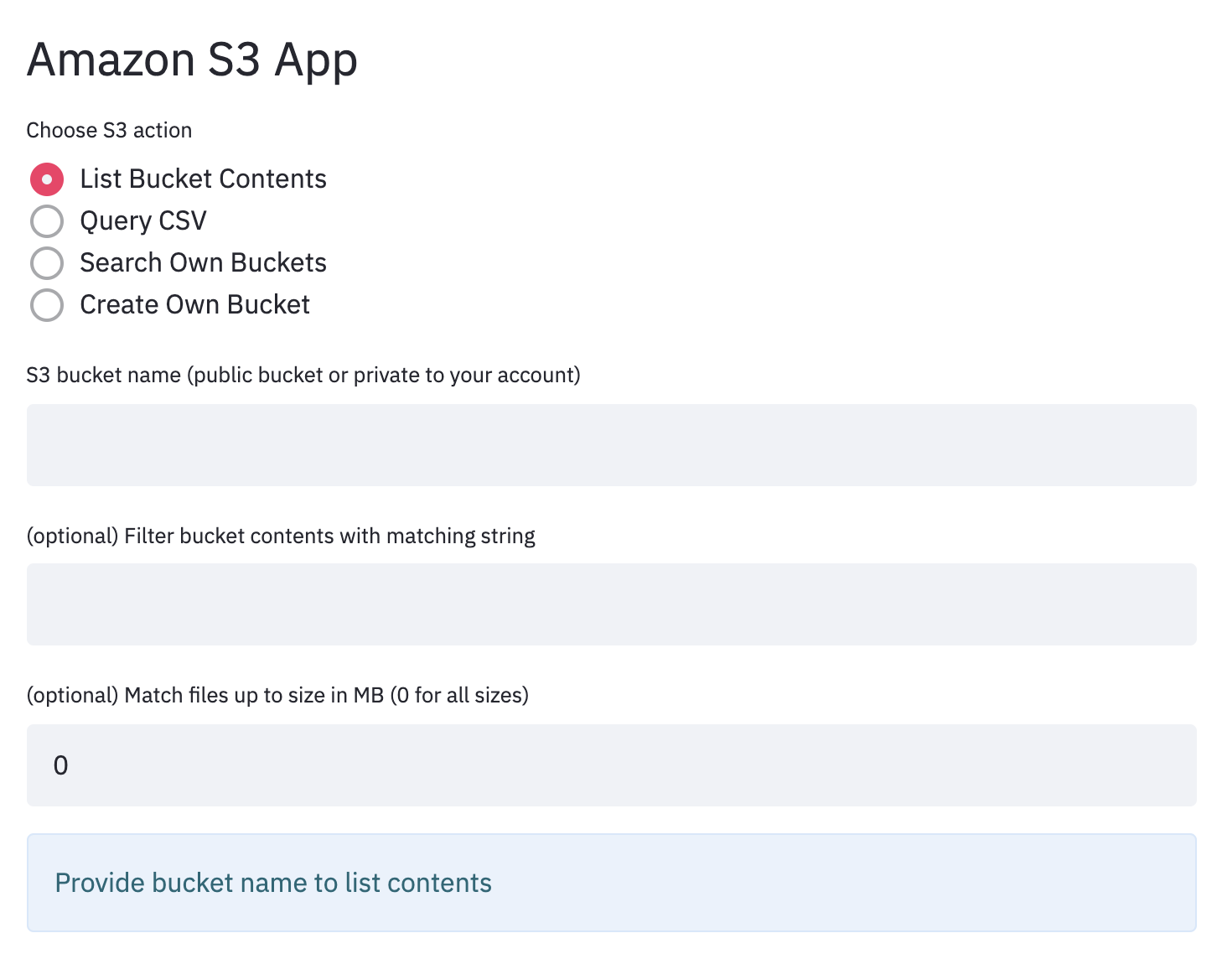
Task: Click 'public bucket or private to your account' text
Action: 384,376
